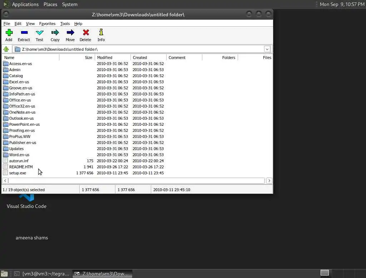This screenshot has width=366, height=278.
Task: Click the Move arrow icon
Action: 70,33
